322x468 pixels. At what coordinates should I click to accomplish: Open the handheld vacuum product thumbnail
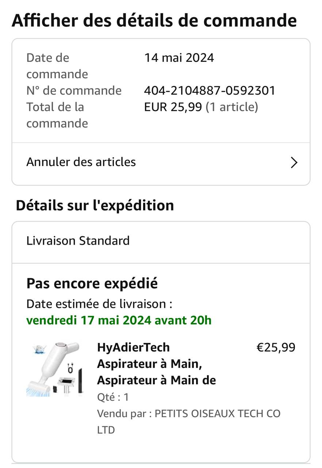(x=55, y=369)
